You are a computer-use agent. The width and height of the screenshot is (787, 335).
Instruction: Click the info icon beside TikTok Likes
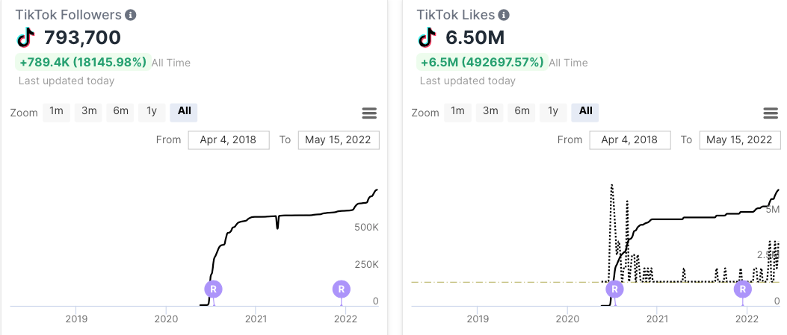504,15
